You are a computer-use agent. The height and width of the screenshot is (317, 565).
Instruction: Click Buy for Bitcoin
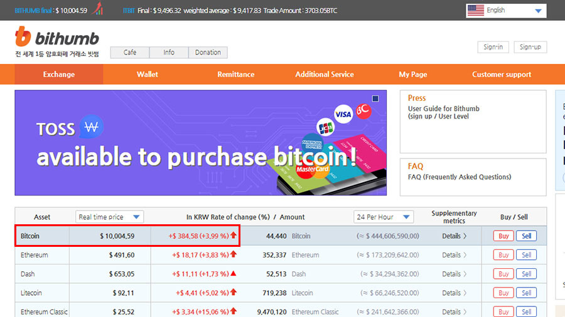pos(503,236)
